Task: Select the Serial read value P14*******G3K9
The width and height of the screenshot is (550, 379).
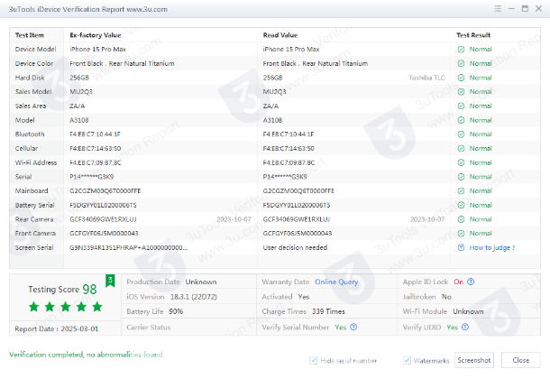Action: (x=285, y=177)
